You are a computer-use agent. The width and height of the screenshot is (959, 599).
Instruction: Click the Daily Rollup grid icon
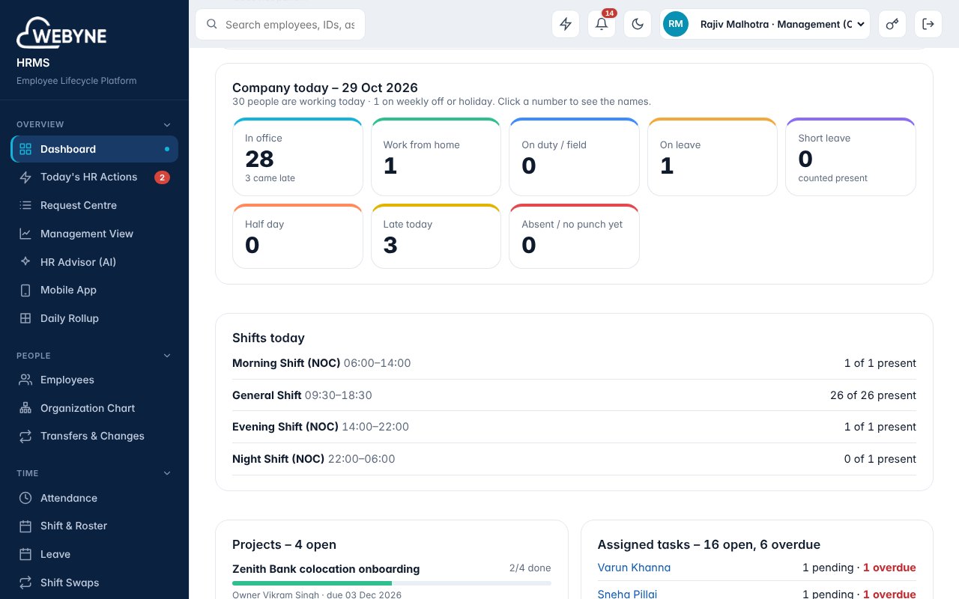[25, 318]
